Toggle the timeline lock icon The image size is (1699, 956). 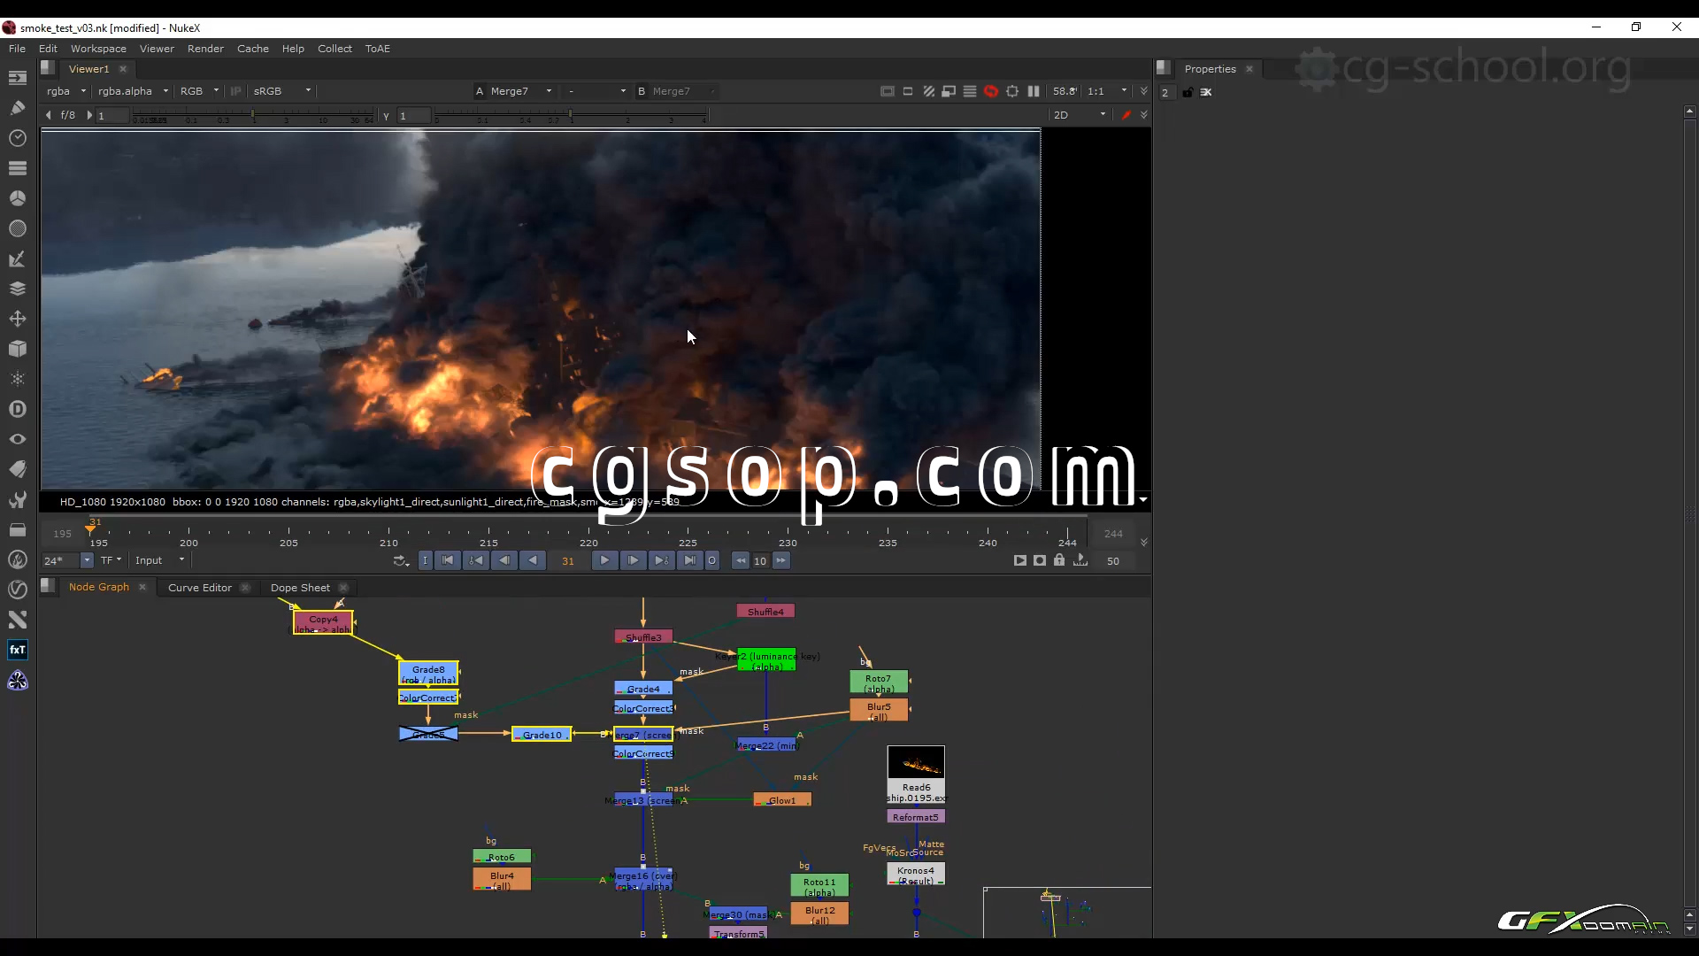(x=1059, y=560)
